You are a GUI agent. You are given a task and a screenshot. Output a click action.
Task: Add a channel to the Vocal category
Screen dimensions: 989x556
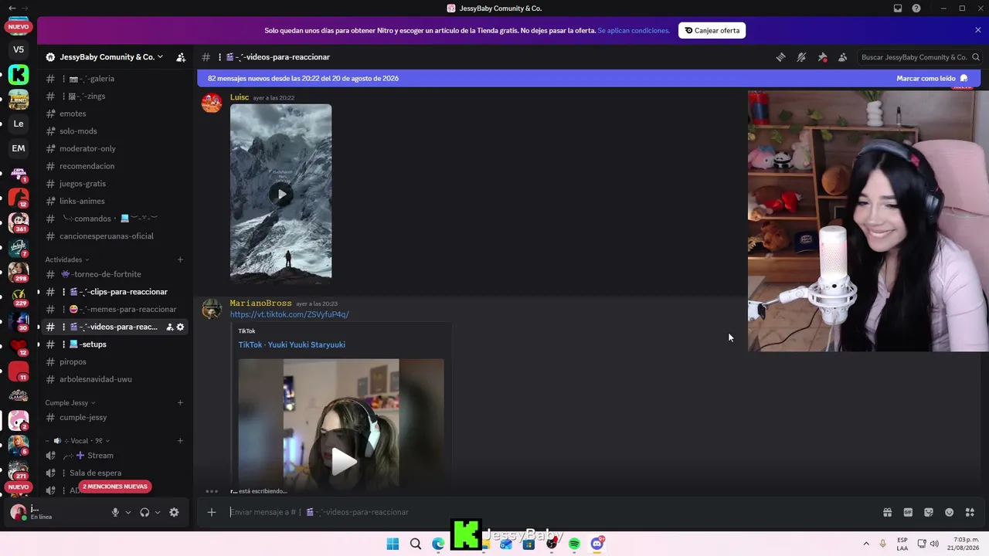tap(180, 441)
